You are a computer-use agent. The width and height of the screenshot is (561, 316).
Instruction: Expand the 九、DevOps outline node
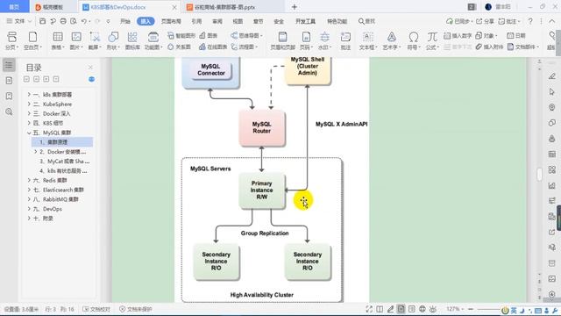pyautogui.click(x=29, y=209)
